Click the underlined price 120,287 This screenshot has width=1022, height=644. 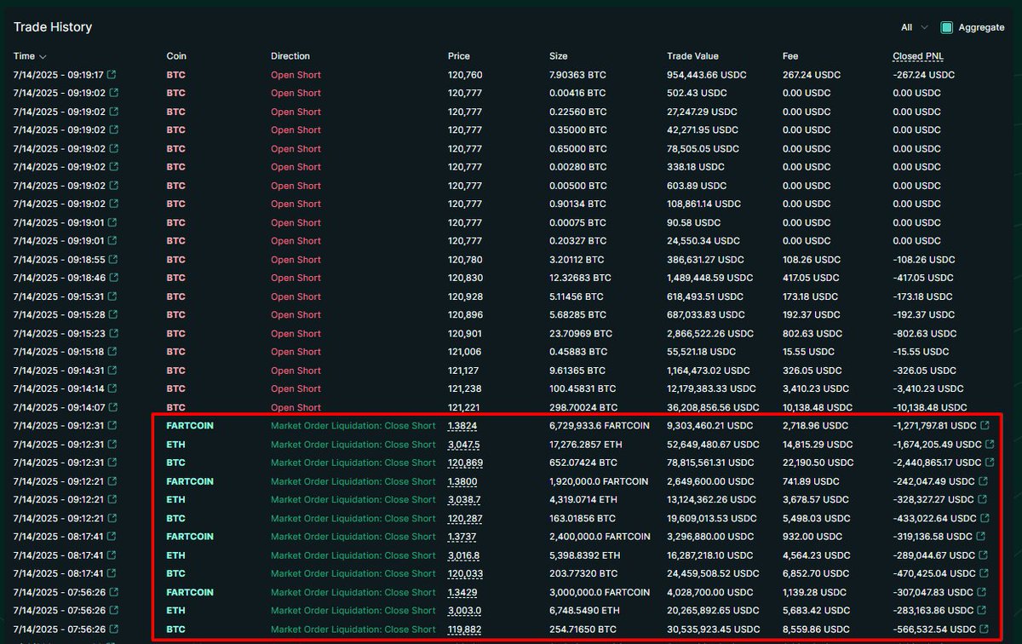[465, 518]
